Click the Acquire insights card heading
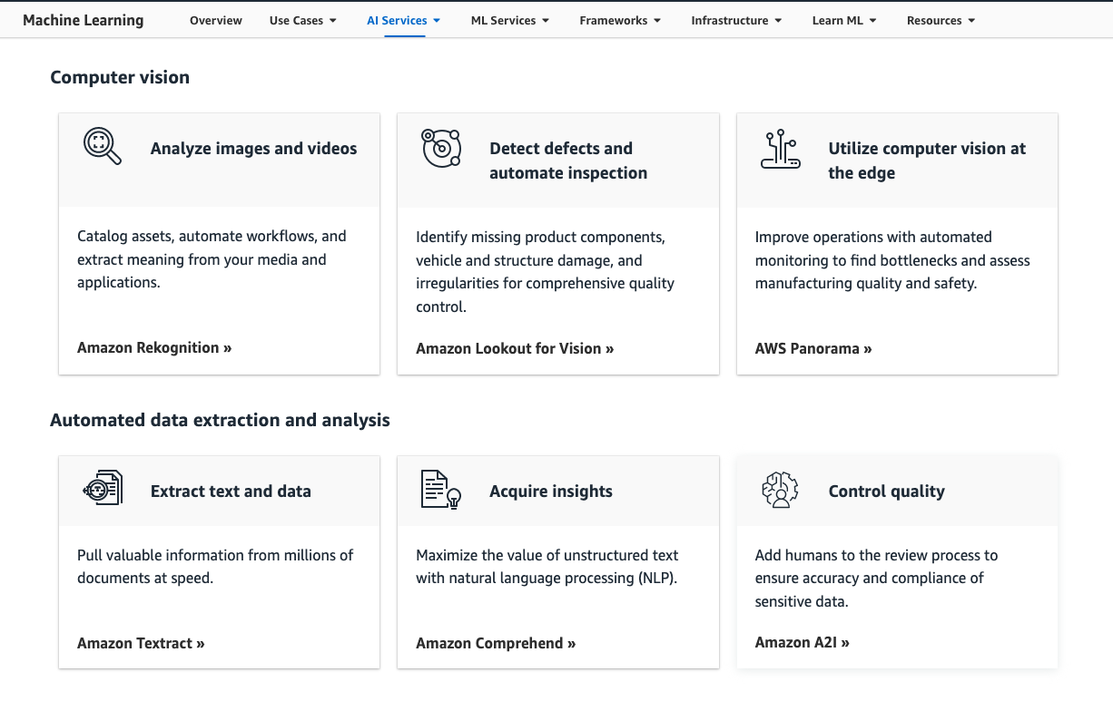The width and height of the screenshot is (1113, 701). (x=551, y=492)
